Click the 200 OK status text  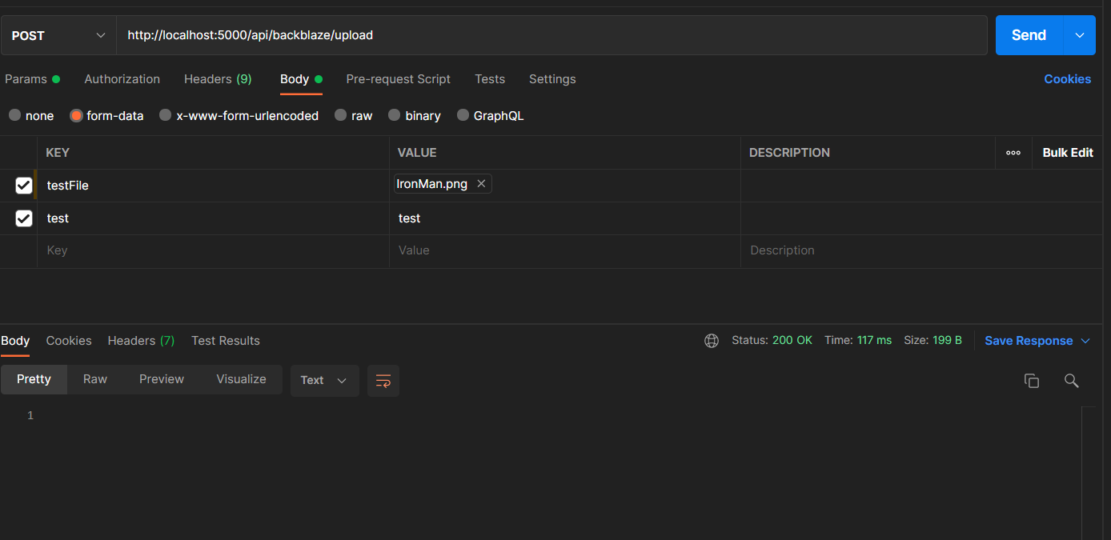tap(792, 341)
